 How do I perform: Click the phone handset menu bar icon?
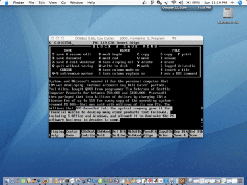166,3
